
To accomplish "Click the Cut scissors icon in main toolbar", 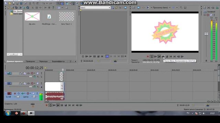I will coord(30,3).
